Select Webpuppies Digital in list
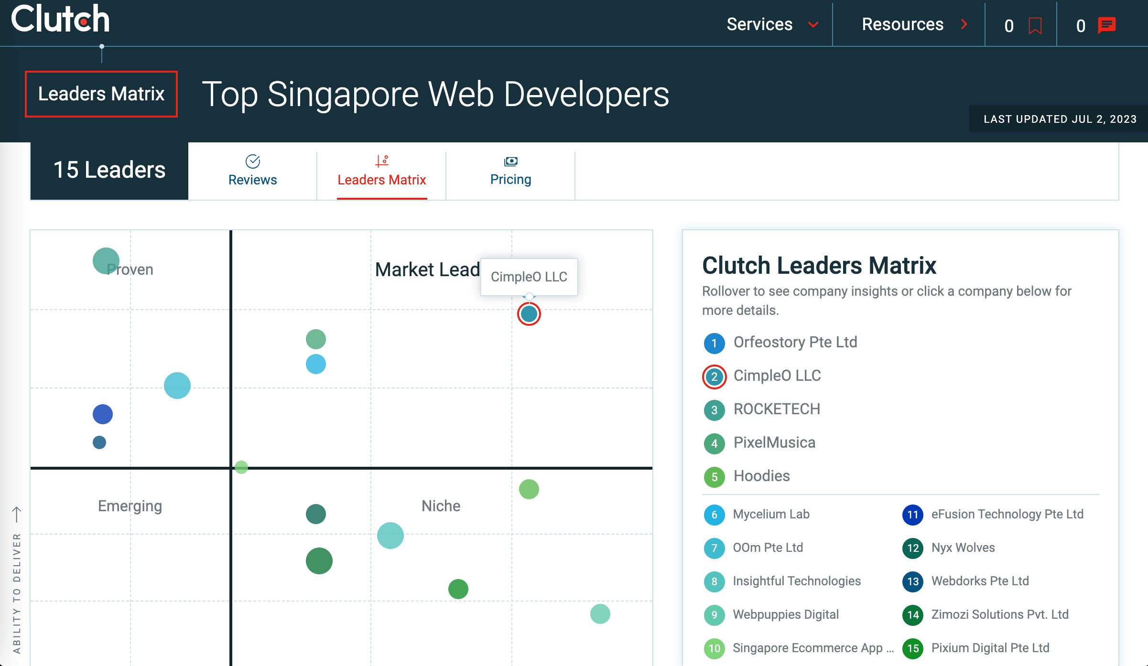Viewport: 1148px width, 666px height. (786, 615)
